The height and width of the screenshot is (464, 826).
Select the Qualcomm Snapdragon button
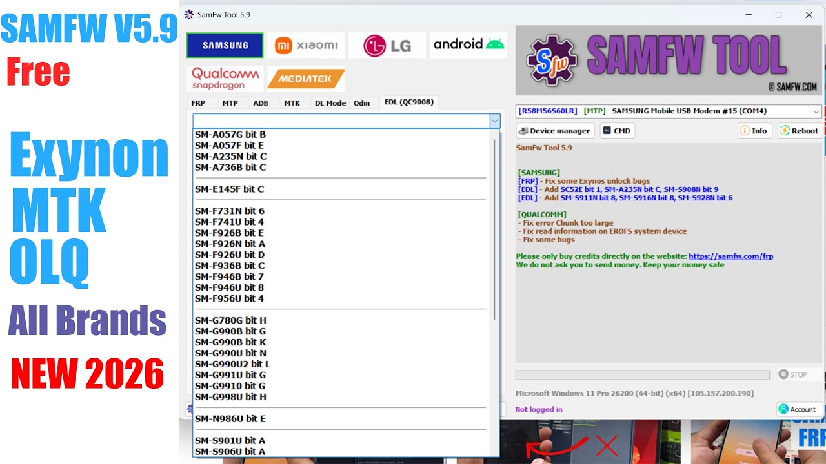(x=225, y=79)
